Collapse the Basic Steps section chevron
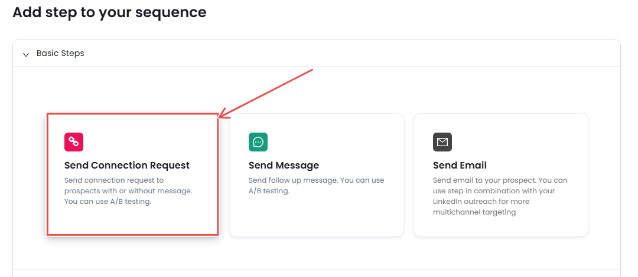Image resolution: width=638 pixels, height=277 pixels. 26,54
